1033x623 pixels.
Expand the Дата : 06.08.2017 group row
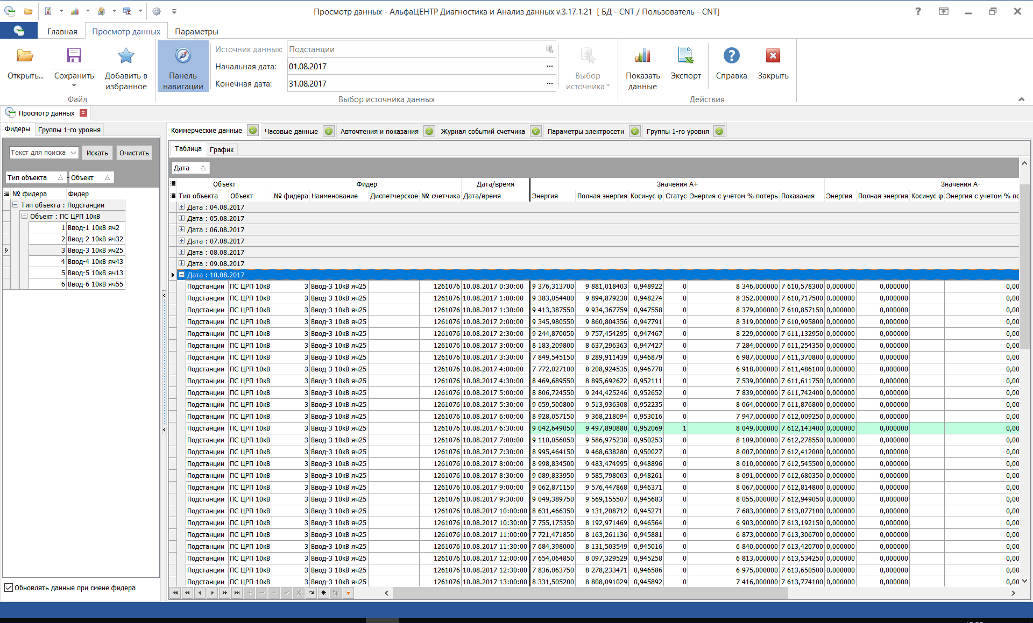[181, 230]
